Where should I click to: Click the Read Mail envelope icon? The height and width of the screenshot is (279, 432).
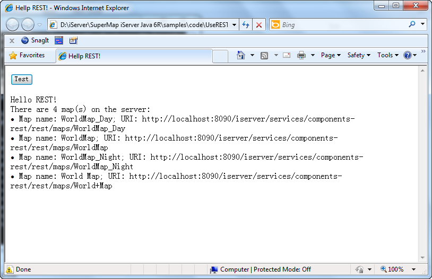click(x=287, y=55)
